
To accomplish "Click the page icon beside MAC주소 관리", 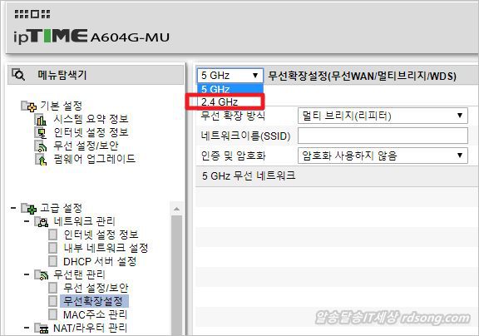I will pyautogui.click(x=53, y=314).
